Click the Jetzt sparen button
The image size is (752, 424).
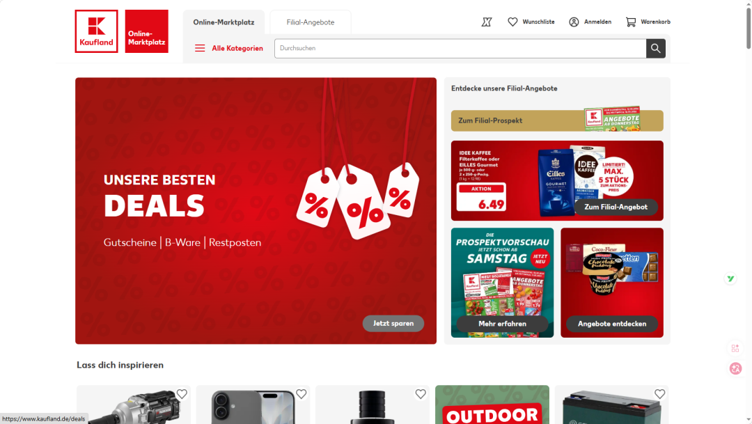click(x=393, y=323)
